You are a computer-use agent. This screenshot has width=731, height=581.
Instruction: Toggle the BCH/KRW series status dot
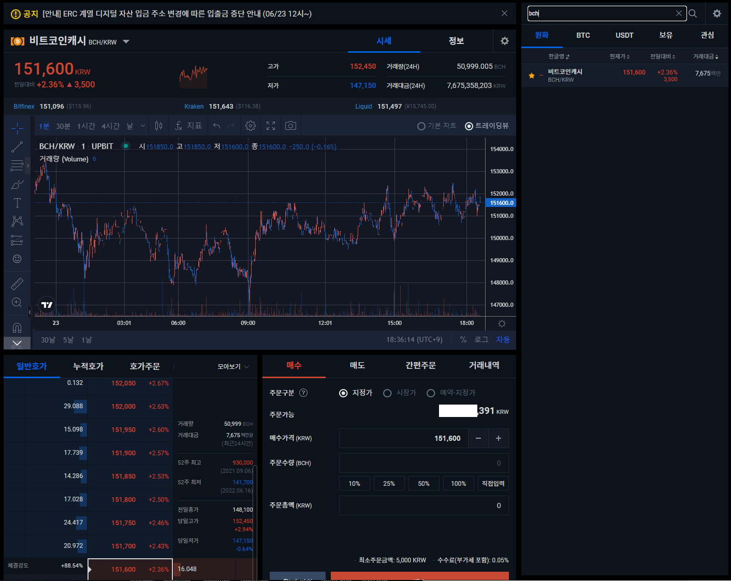(126, 146)
